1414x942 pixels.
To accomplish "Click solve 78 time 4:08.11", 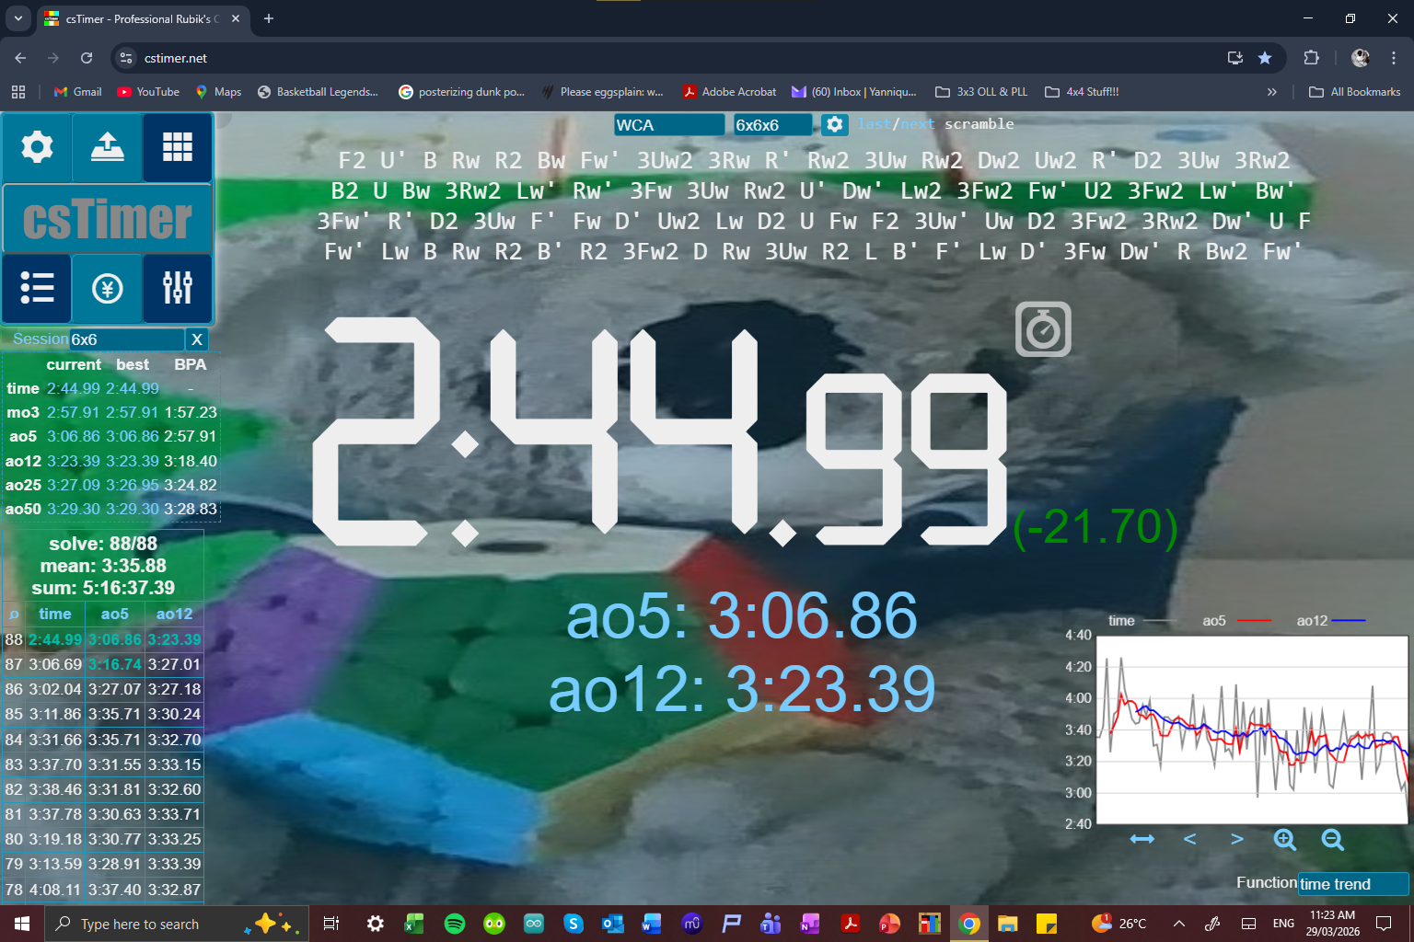I will (54, 890).
